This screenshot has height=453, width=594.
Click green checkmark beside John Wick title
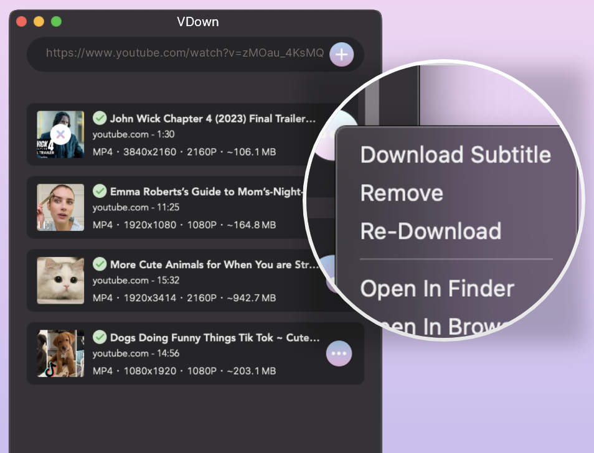click(100, 118)
